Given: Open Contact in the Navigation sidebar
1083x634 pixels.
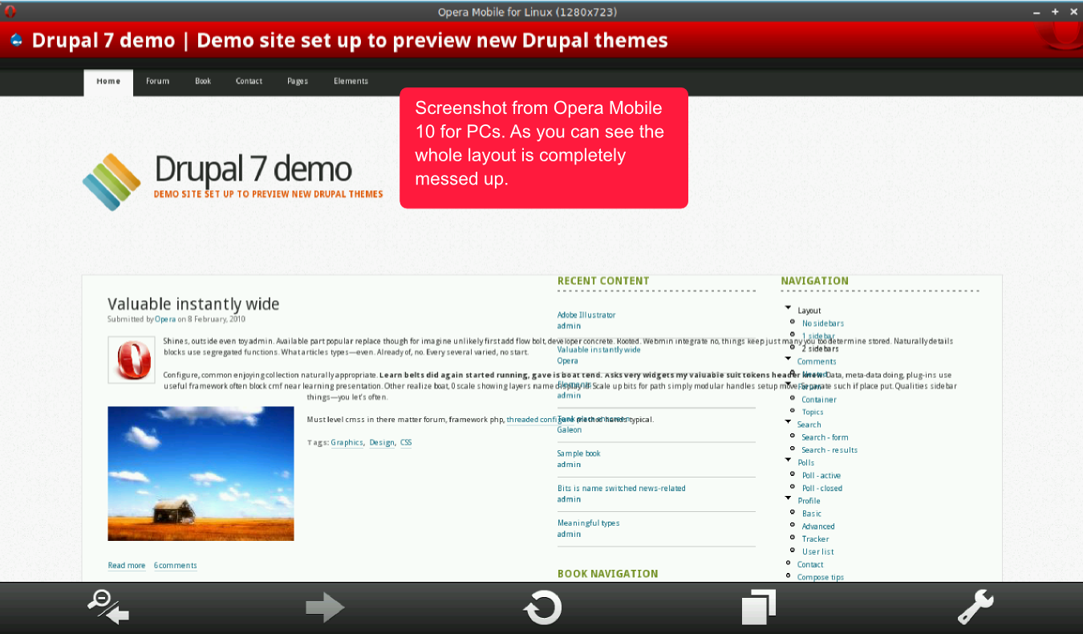Looking at the screenshot, I should pos(810,565).
